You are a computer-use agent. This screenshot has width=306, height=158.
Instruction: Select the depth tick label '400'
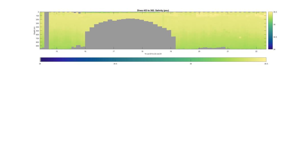pyautogui.click(x=37, y=27)
